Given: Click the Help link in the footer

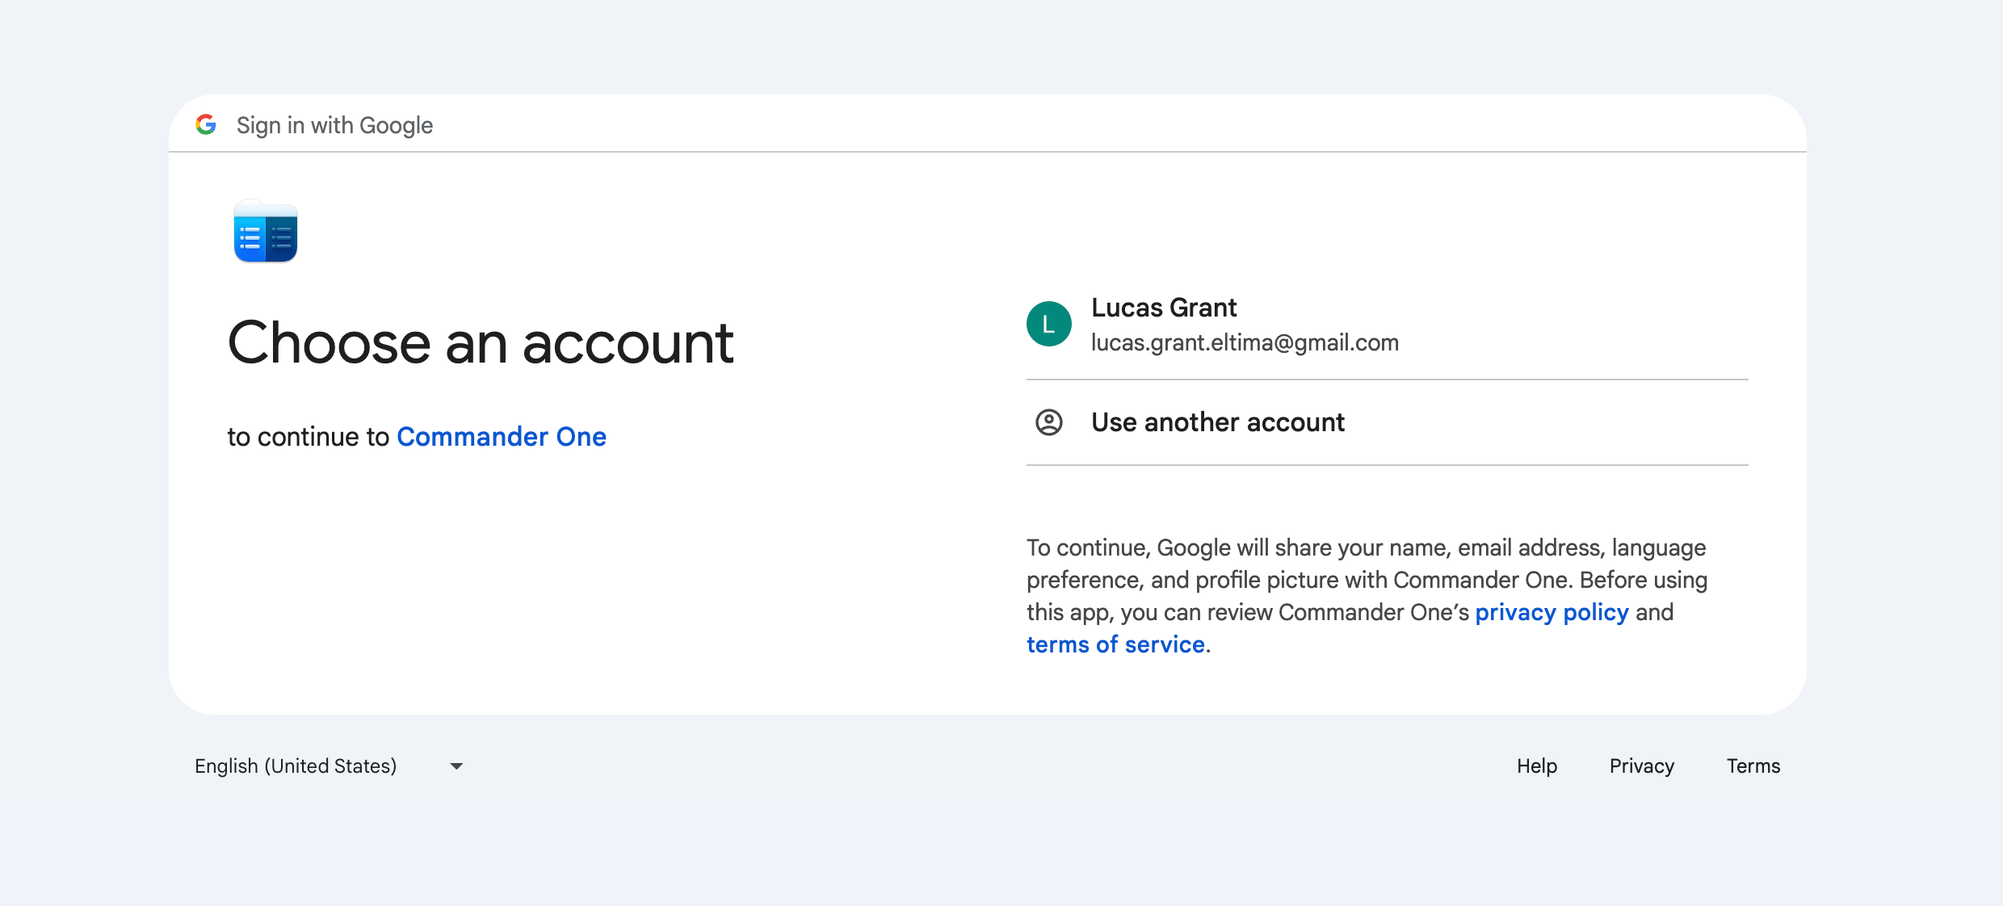Looking at the screenshot, I should click(x=1536, y=765).
